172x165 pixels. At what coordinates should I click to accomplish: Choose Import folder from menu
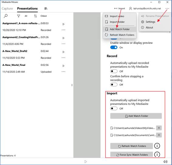pos(120,22)
